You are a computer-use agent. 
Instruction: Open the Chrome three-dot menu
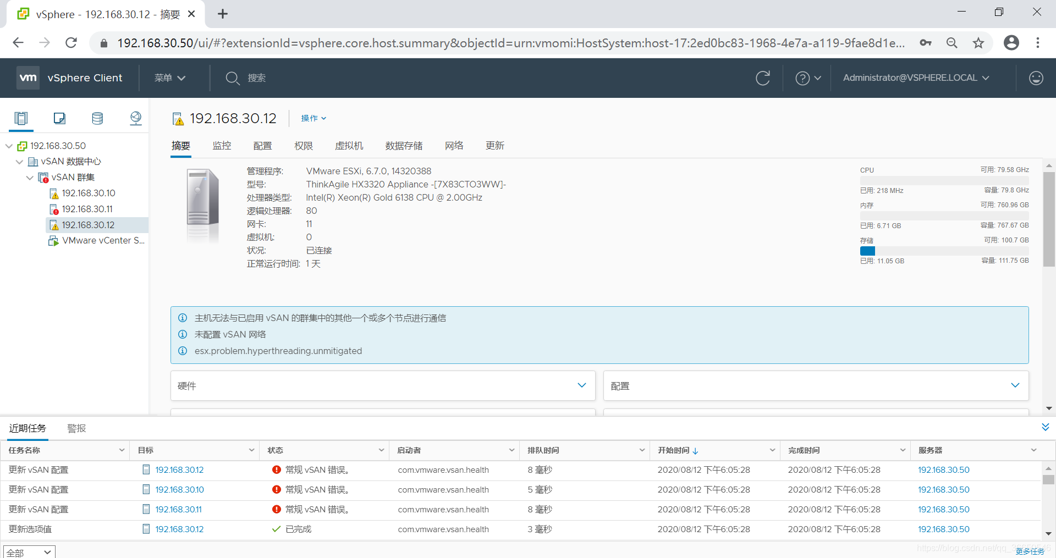(x=1038, y=43)
